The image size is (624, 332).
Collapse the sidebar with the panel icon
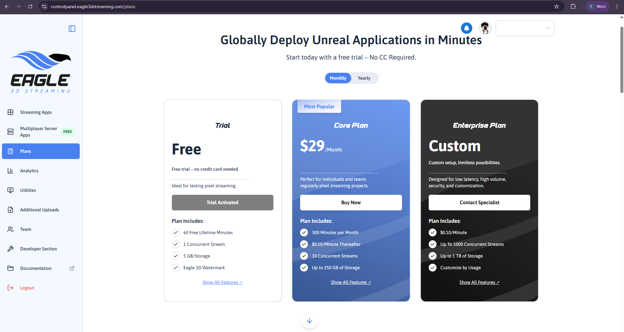click(x=72, y=29)
